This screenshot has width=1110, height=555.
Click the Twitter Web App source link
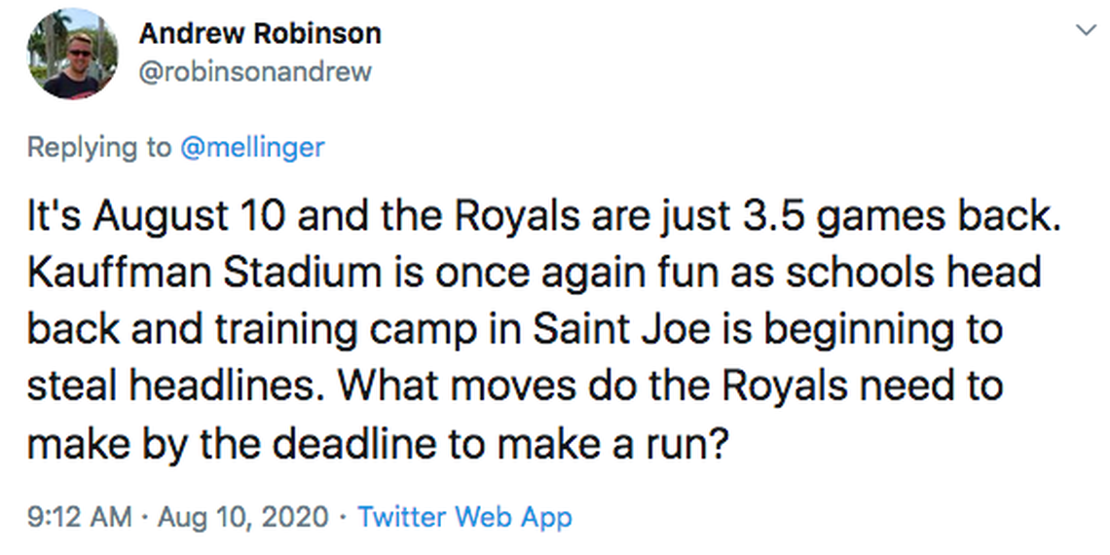click(464, 516)
